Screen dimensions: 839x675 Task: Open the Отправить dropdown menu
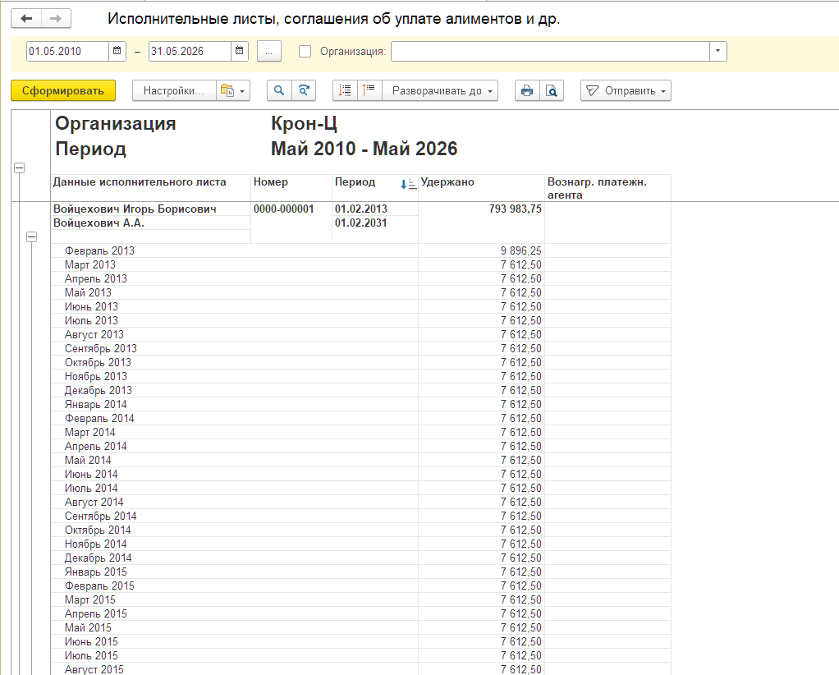click(x=626, y=90)
